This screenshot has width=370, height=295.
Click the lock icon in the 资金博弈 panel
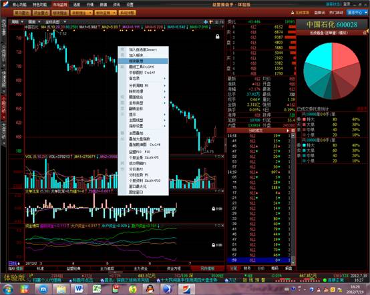(x=213, y=245)
